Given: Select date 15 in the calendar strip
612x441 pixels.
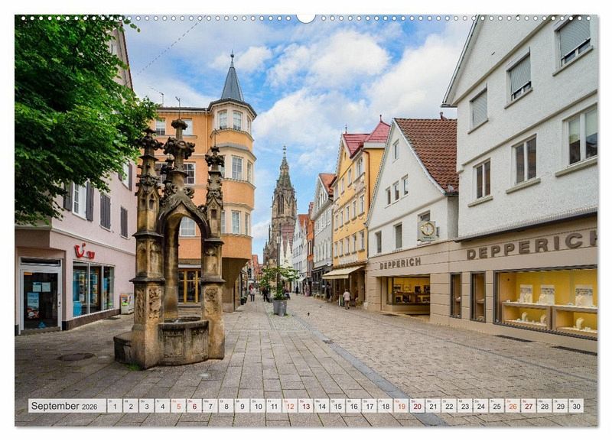Looking at the screenshot, I should pos(337,406).
